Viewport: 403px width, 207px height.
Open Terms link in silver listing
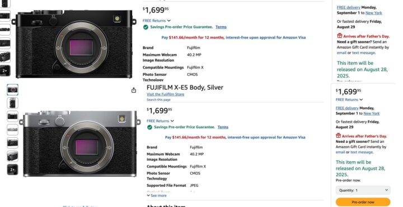(x=223, y=127)
